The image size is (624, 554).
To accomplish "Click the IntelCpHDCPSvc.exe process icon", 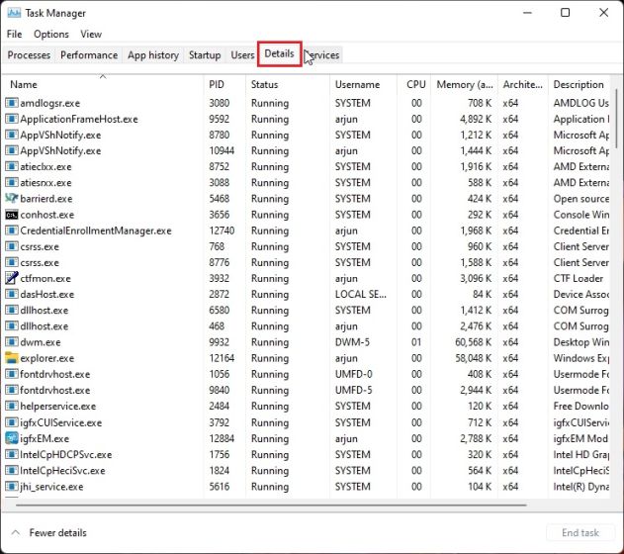I will [x=12, y=454].
